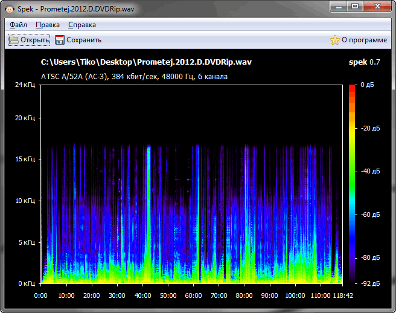Click the file path heading above spectrogram
This screenshot has height=313, width=396.
point(146,62)
